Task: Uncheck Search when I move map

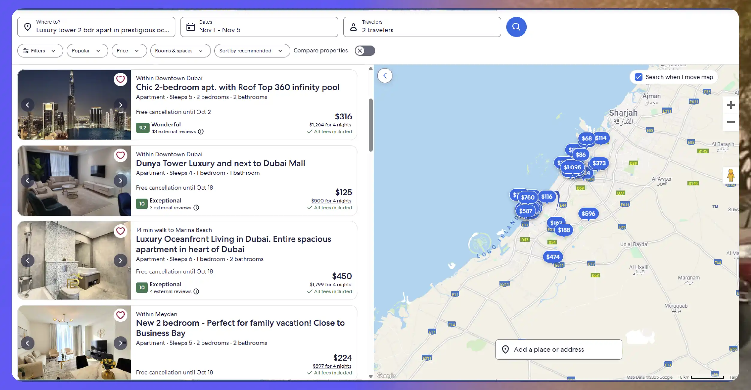Action: click(x=638, y=77)
